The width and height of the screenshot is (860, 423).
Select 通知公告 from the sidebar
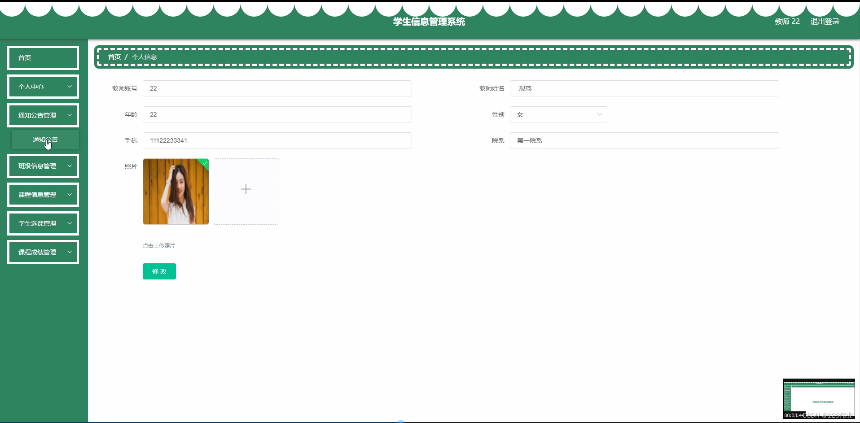(45, 140)
